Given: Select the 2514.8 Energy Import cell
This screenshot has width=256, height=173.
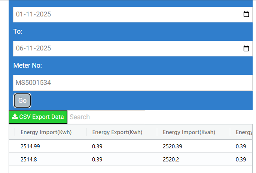Looking at the screenshot, I should coord(28,159).
